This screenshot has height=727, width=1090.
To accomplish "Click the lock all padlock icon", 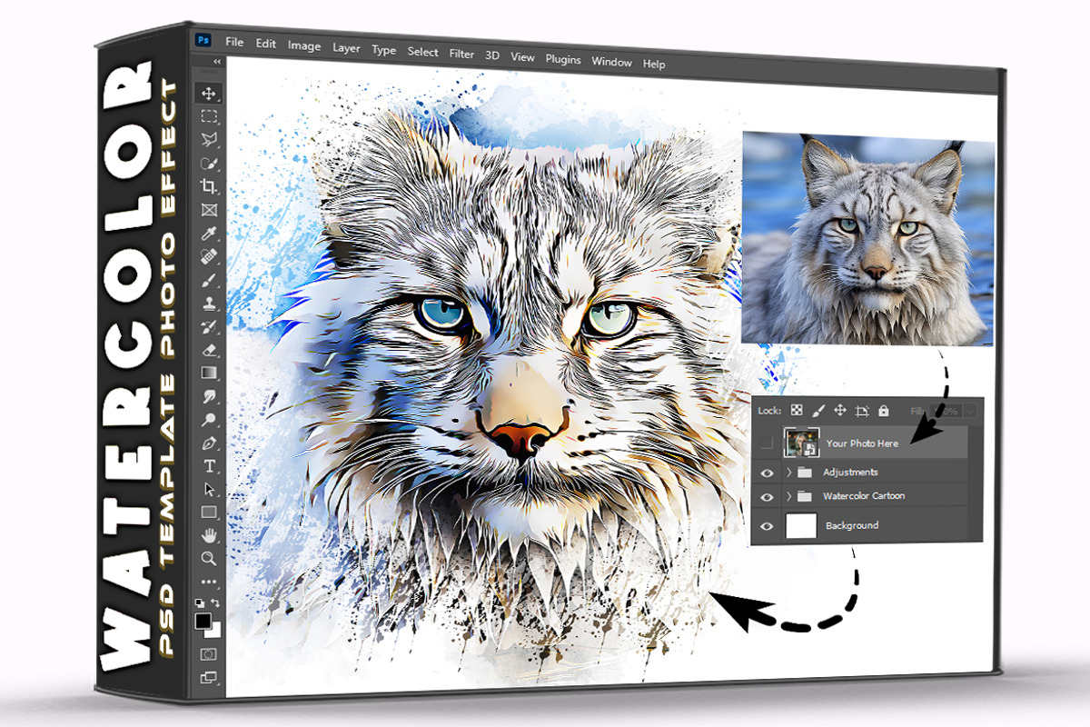I will tap(884, 412).
